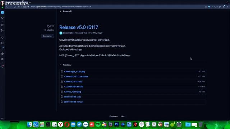Screen dimensions: 230x129
Task: Download Clover.app_v1.21.pkg
Action: [x=75, y=72]
